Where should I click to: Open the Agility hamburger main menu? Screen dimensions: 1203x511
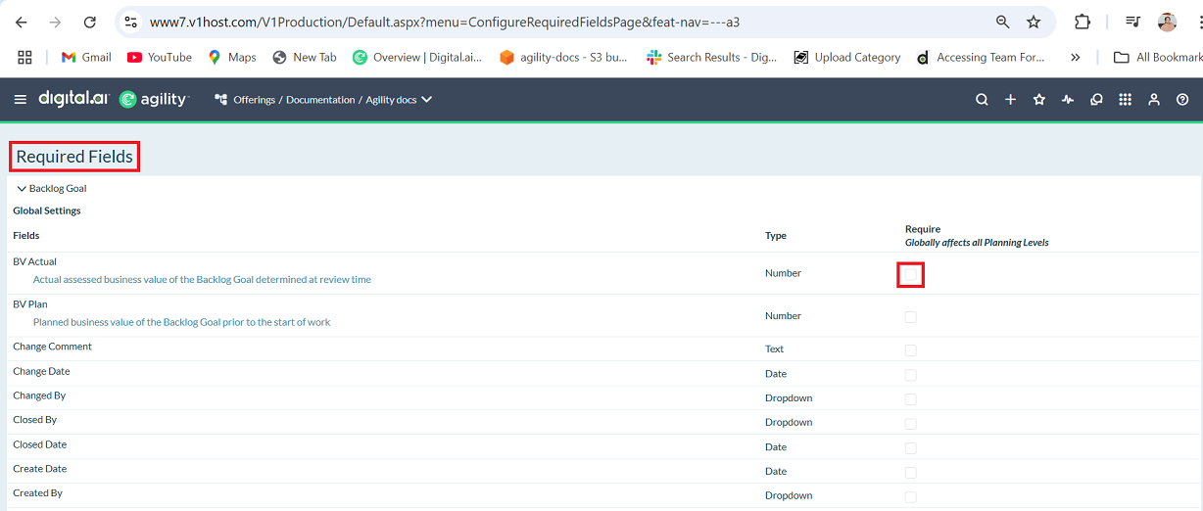point(21,99)
